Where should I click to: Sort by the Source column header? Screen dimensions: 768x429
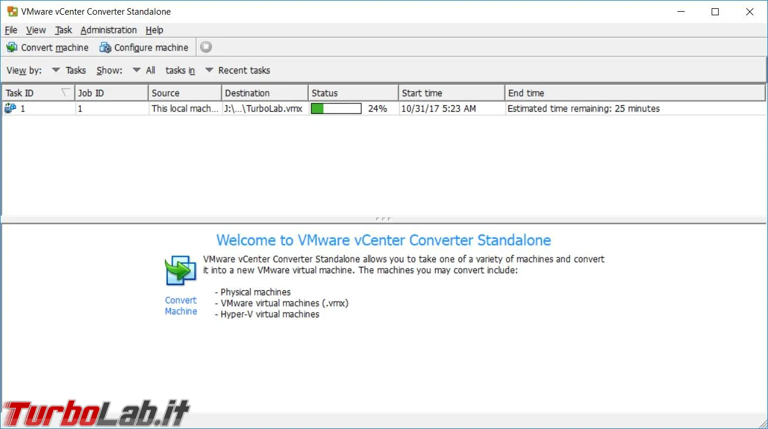pos(185,93)
